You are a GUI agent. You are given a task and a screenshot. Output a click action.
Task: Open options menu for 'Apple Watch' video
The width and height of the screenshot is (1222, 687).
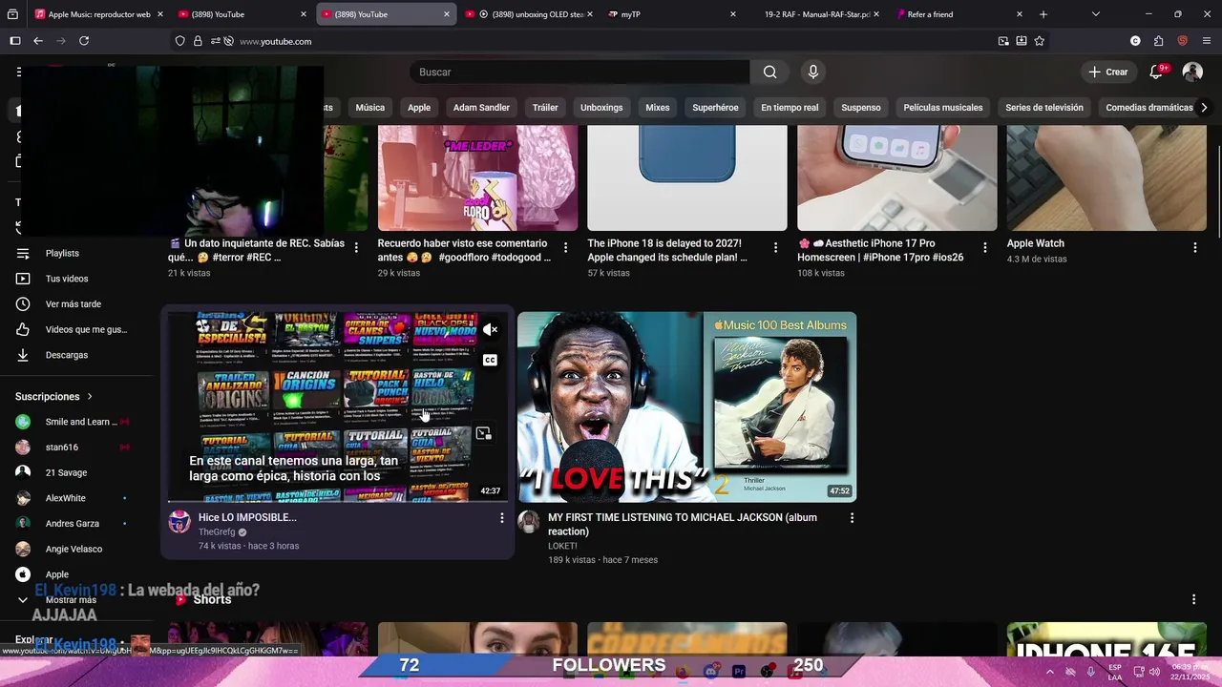pos(1194,248)
